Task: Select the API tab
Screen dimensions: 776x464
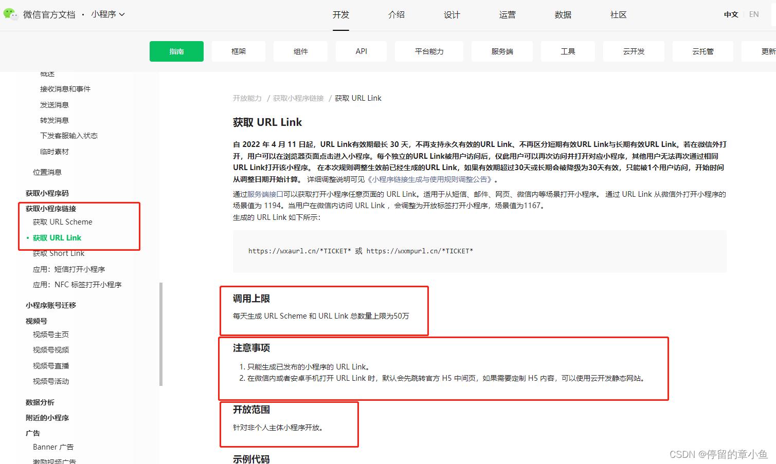Action: click(x=362, y=51)
